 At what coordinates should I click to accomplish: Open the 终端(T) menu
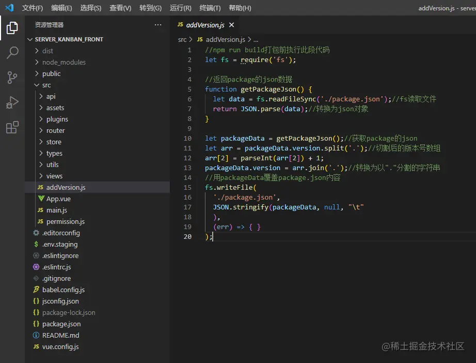(x=210, y=8)
